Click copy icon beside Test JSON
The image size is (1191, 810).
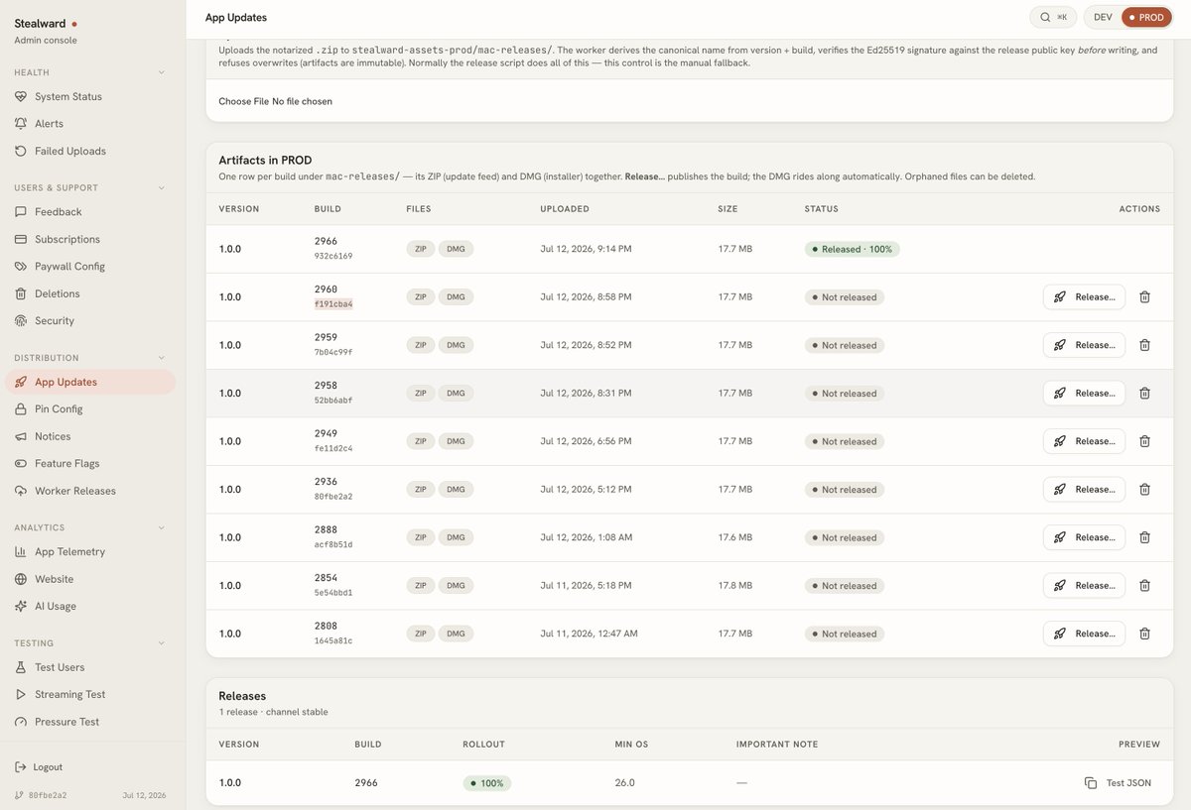click(1091, 783)
